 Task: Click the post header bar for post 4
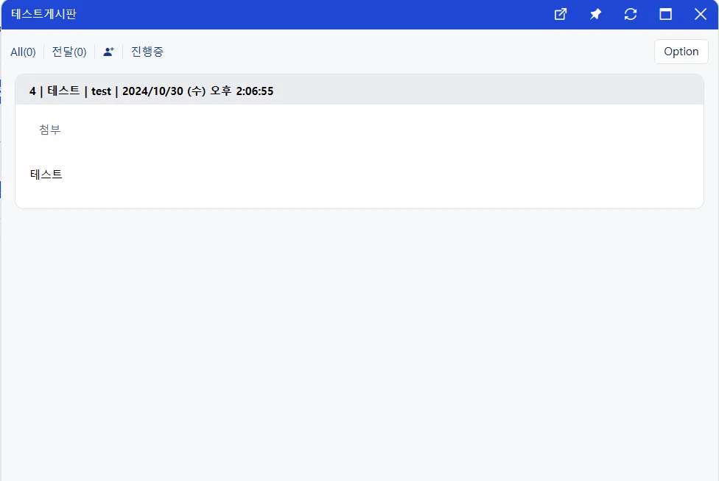[x=359, y=90]
